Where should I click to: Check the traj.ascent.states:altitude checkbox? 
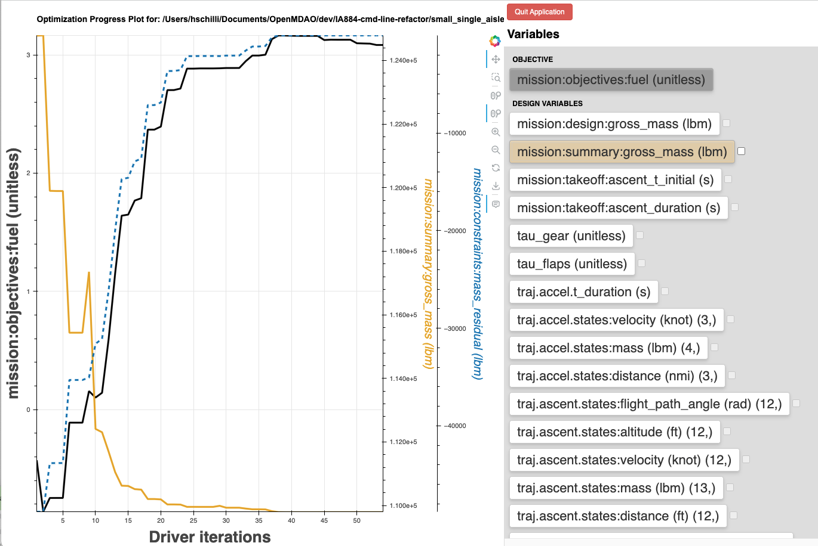tap(727, 432)
